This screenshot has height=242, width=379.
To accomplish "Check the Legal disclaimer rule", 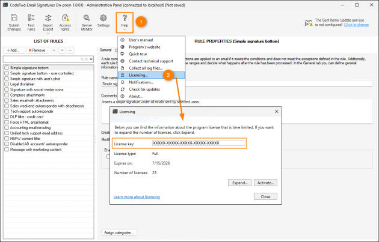I will click(7, 84).
